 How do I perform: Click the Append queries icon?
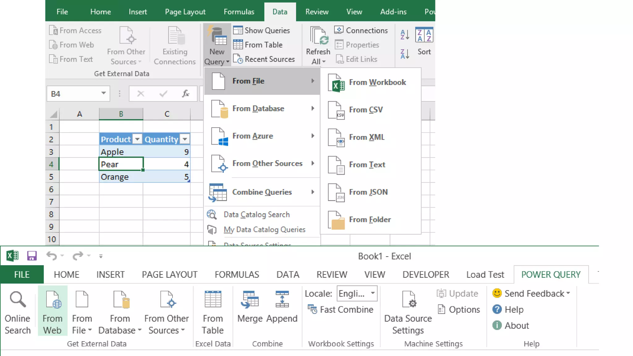[282, 300]
